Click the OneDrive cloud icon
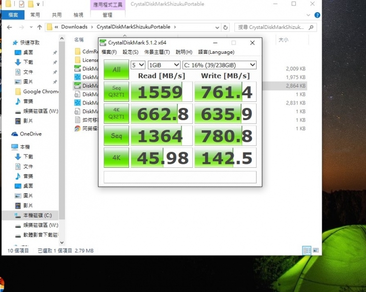Image resolution: width=366 pixels, height=292 pixels. pyautogui.click(x=14, y=134)
